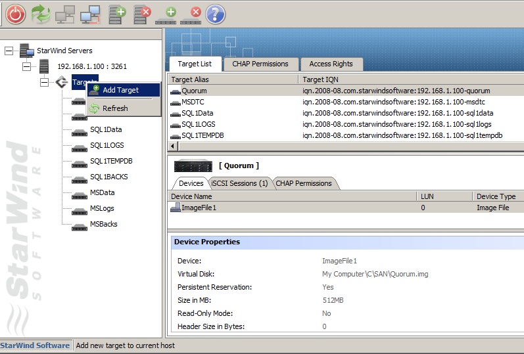Select SQL1TEMPDB in the left tree
Screen dimensions: 524x354
pos(111,161)
